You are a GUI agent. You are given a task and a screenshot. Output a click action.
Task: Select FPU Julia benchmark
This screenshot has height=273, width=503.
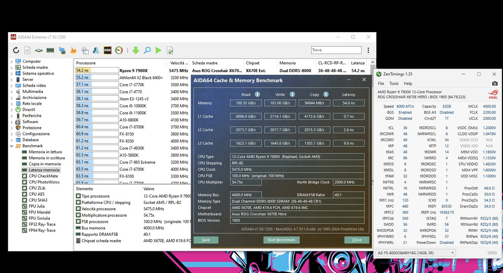coord(37,206)
